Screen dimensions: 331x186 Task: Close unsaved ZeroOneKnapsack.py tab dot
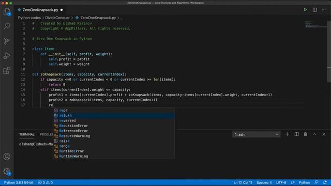62,10
